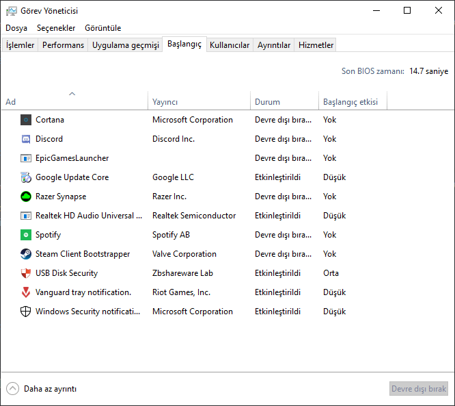Switch to the Performans tab
Screen dimensions: 455x406
pyautogui.click(x=63, y=45)
